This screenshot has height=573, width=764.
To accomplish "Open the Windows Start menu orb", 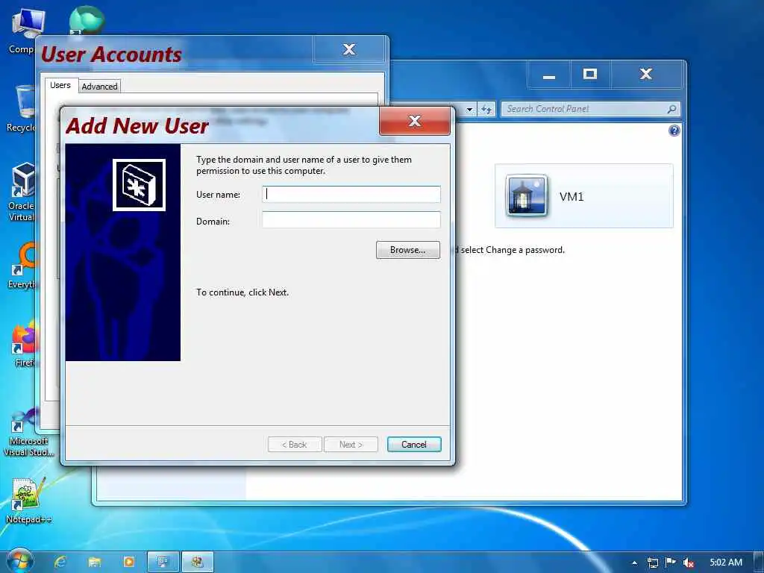I will 19,561.
